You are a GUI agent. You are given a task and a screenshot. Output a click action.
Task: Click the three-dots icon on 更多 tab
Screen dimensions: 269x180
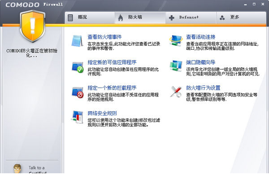222,18
